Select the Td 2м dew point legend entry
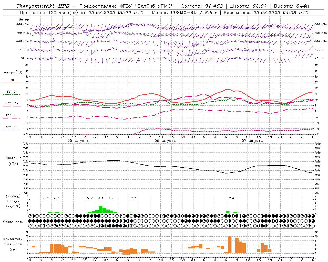328x262 pixels. click(x=12, y=93)
